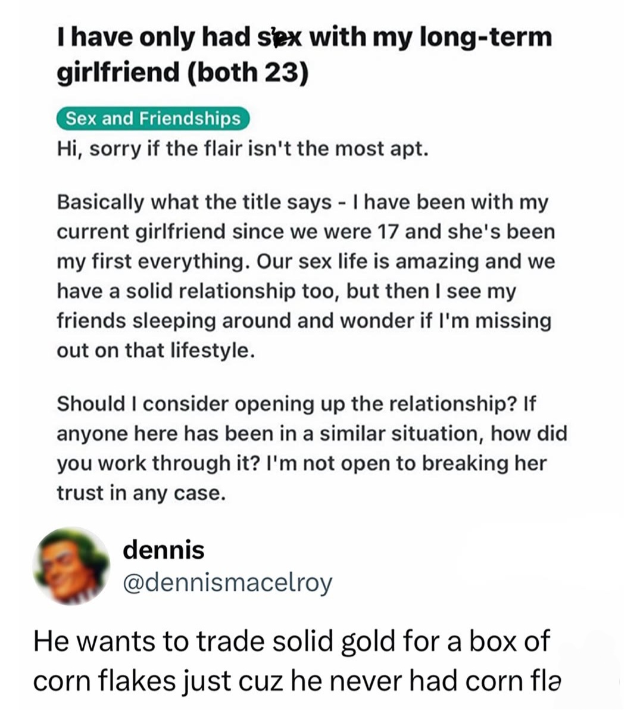
Task: Click the line starting "Basically what the title says"
Action: pos(302,202)
